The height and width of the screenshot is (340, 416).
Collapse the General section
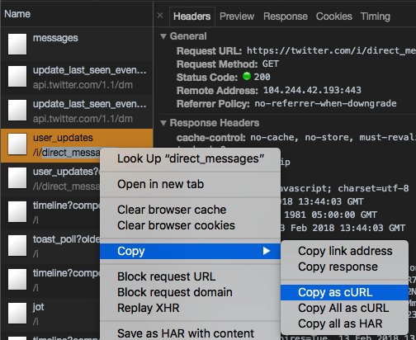(x=163, y=36)
